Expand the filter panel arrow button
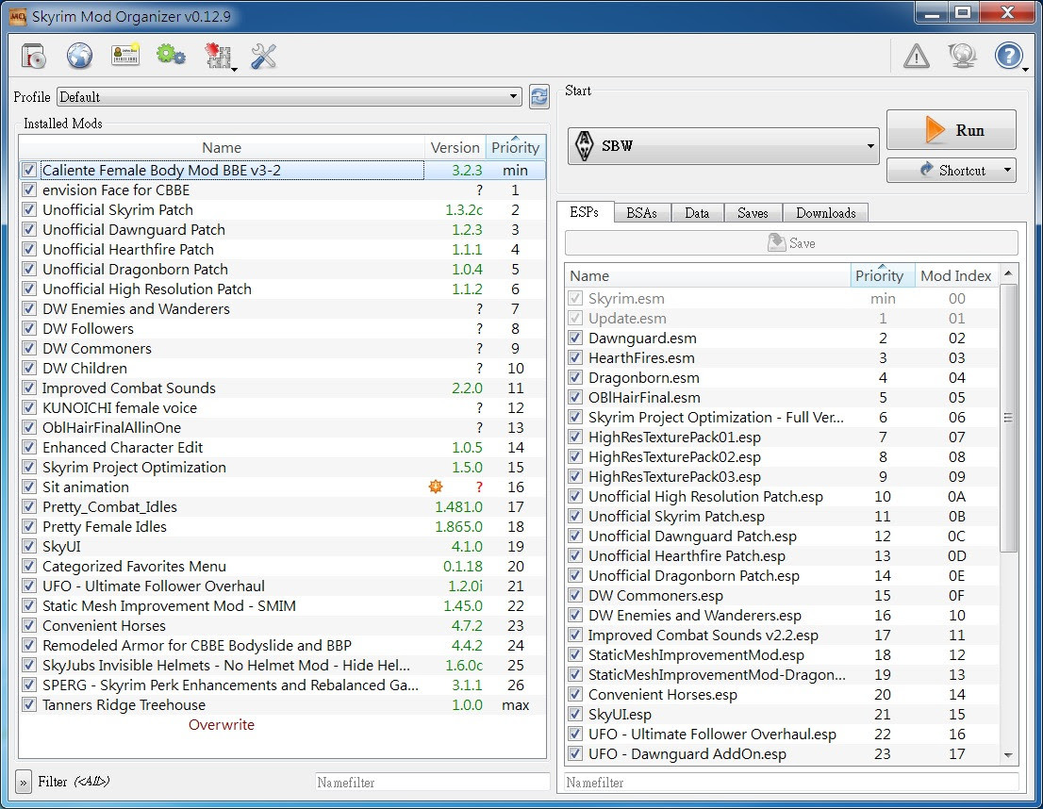1043x809 pixels. 24,782
